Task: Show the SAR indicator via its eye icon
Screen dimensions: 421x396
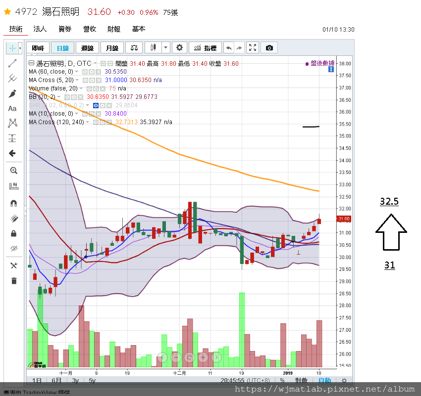Action: click(x=96, y=106)
